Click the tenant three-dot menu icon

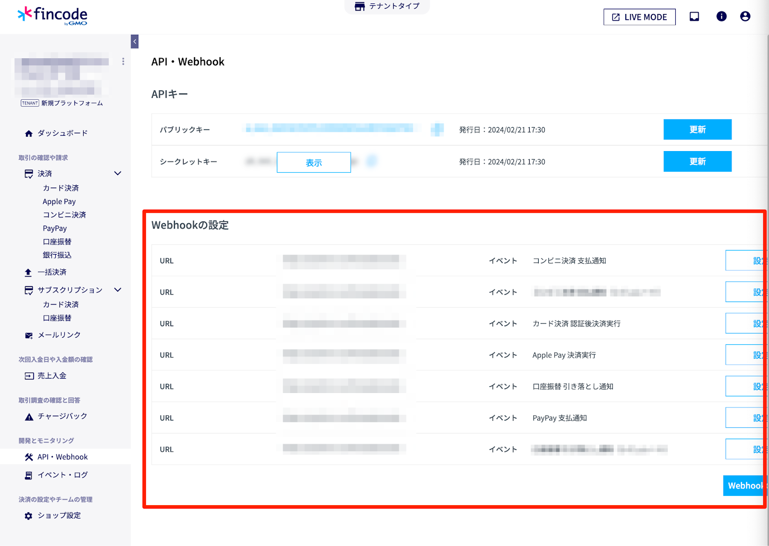[x=123, y=62]
